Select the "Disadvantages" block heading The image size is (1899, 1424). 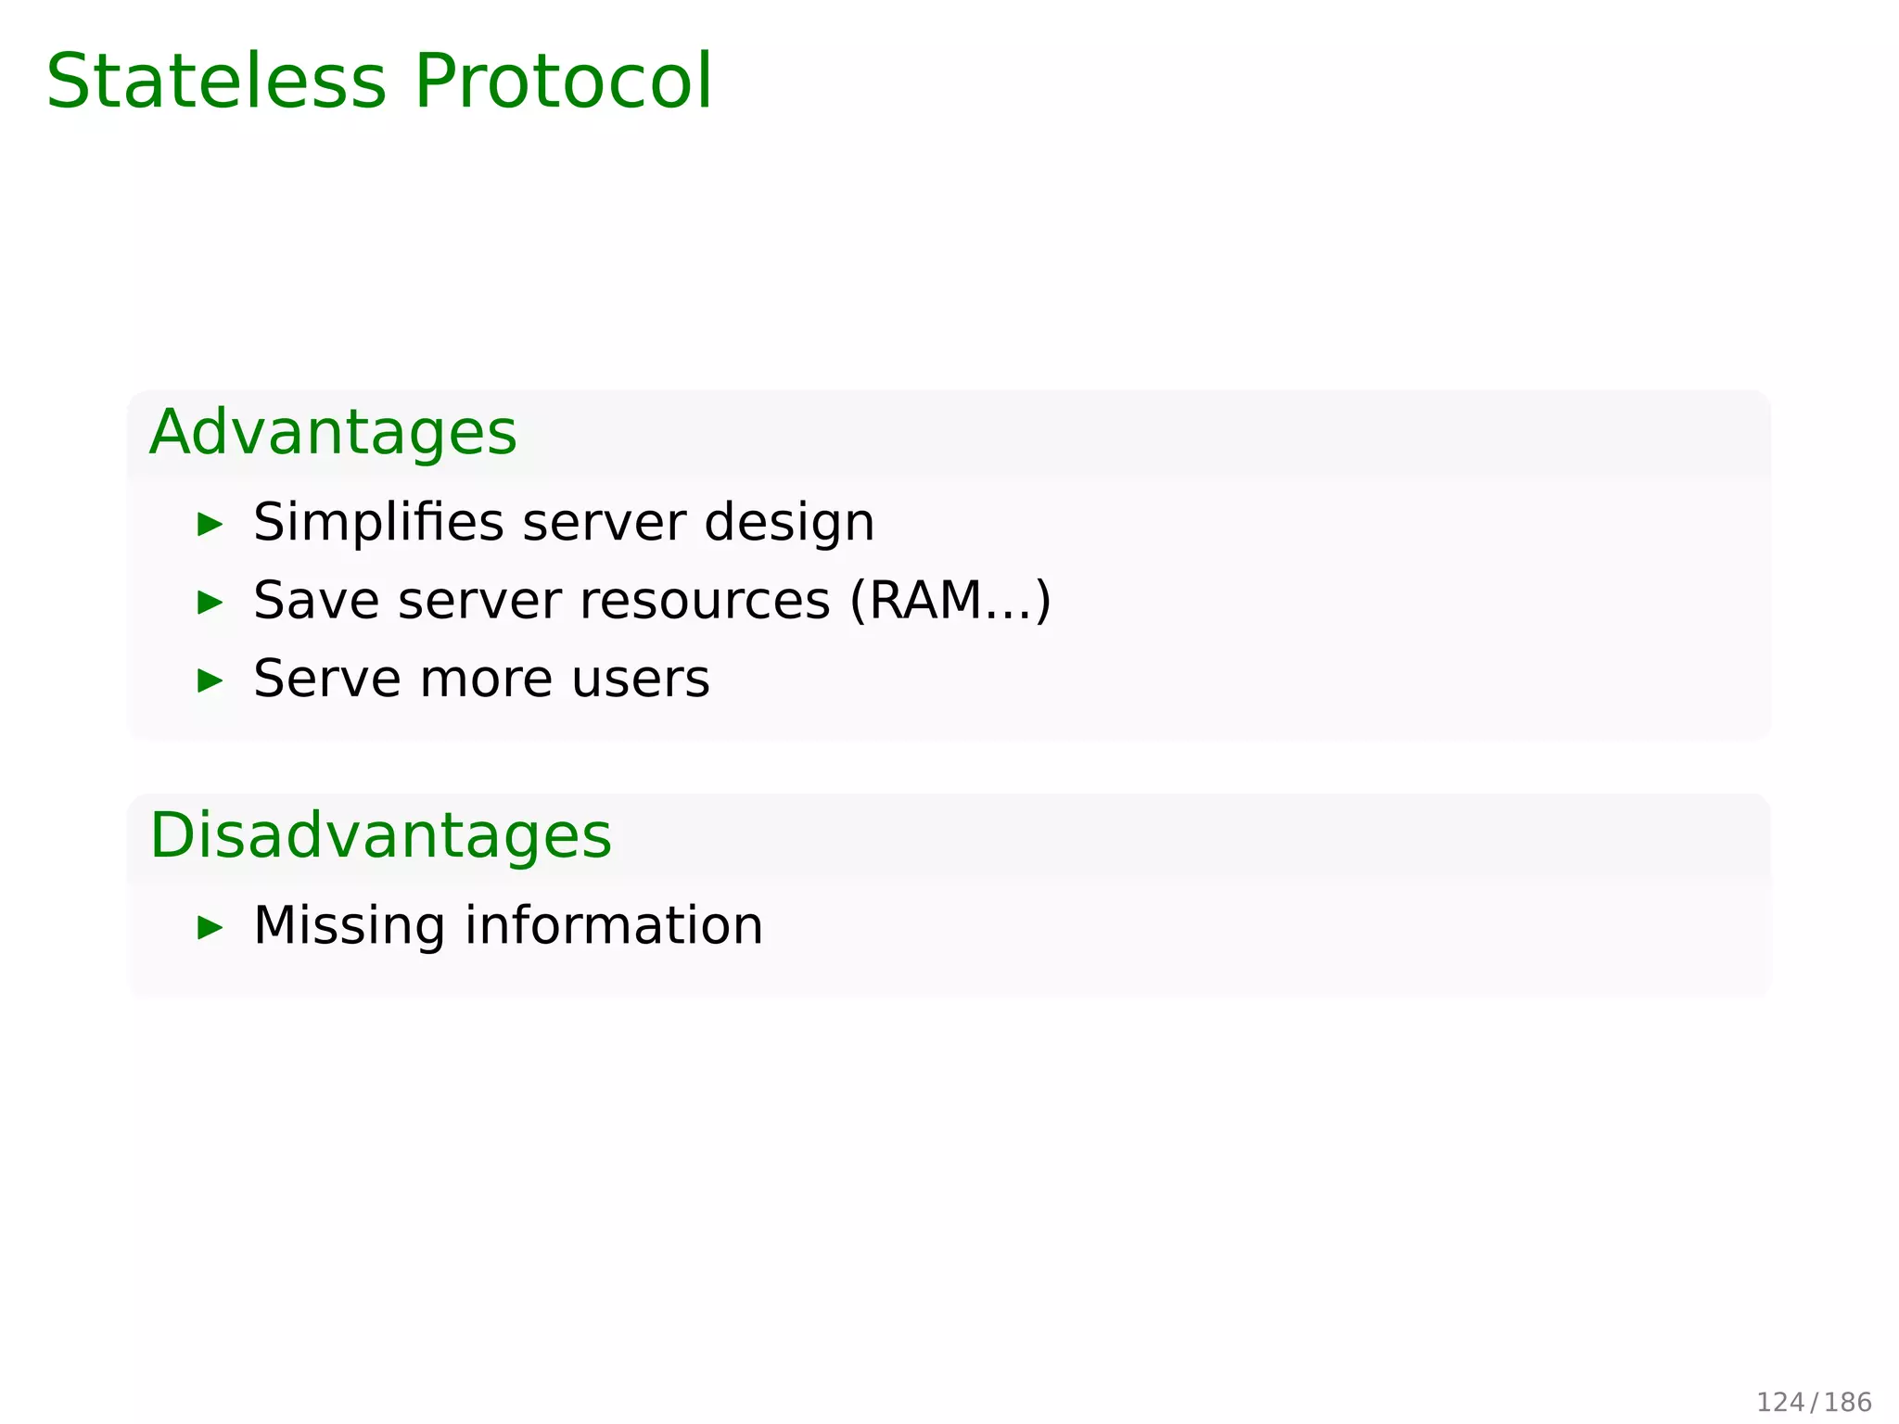pos(380,836)
